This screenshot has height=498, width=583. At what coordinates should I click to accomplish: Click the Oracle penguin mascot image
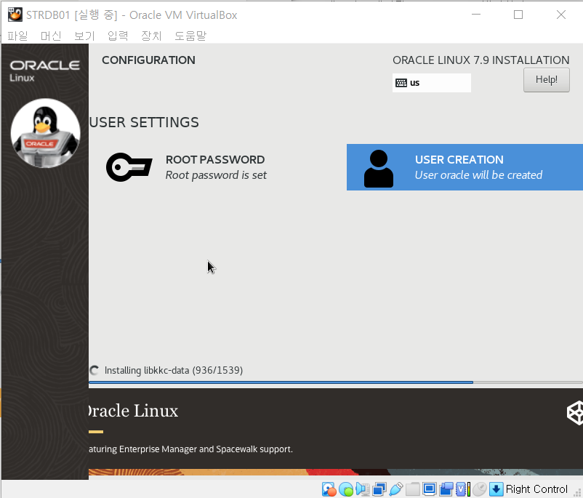45,133
